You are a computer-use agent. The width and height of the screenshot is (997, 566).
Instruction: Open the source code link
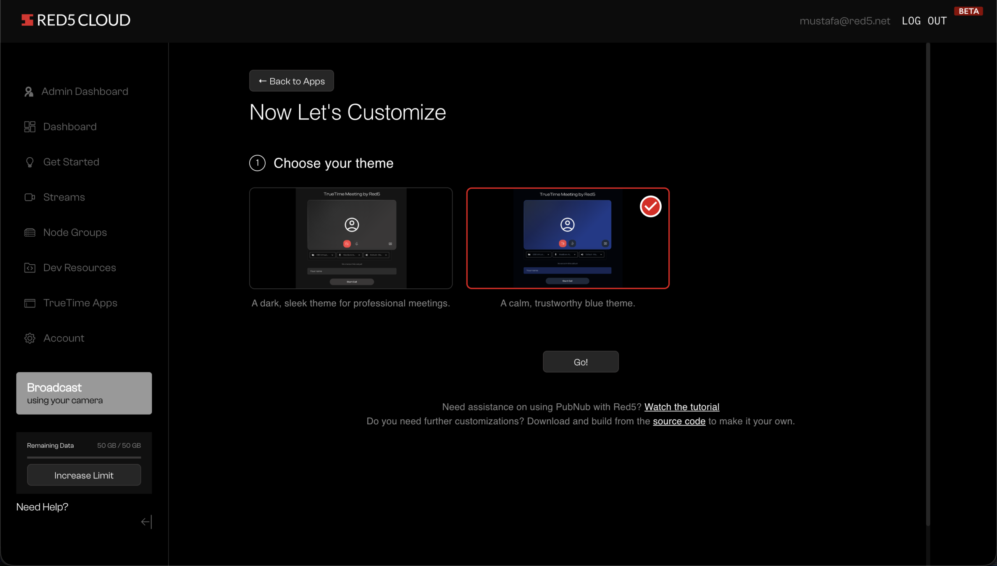(x=679, y=422)
